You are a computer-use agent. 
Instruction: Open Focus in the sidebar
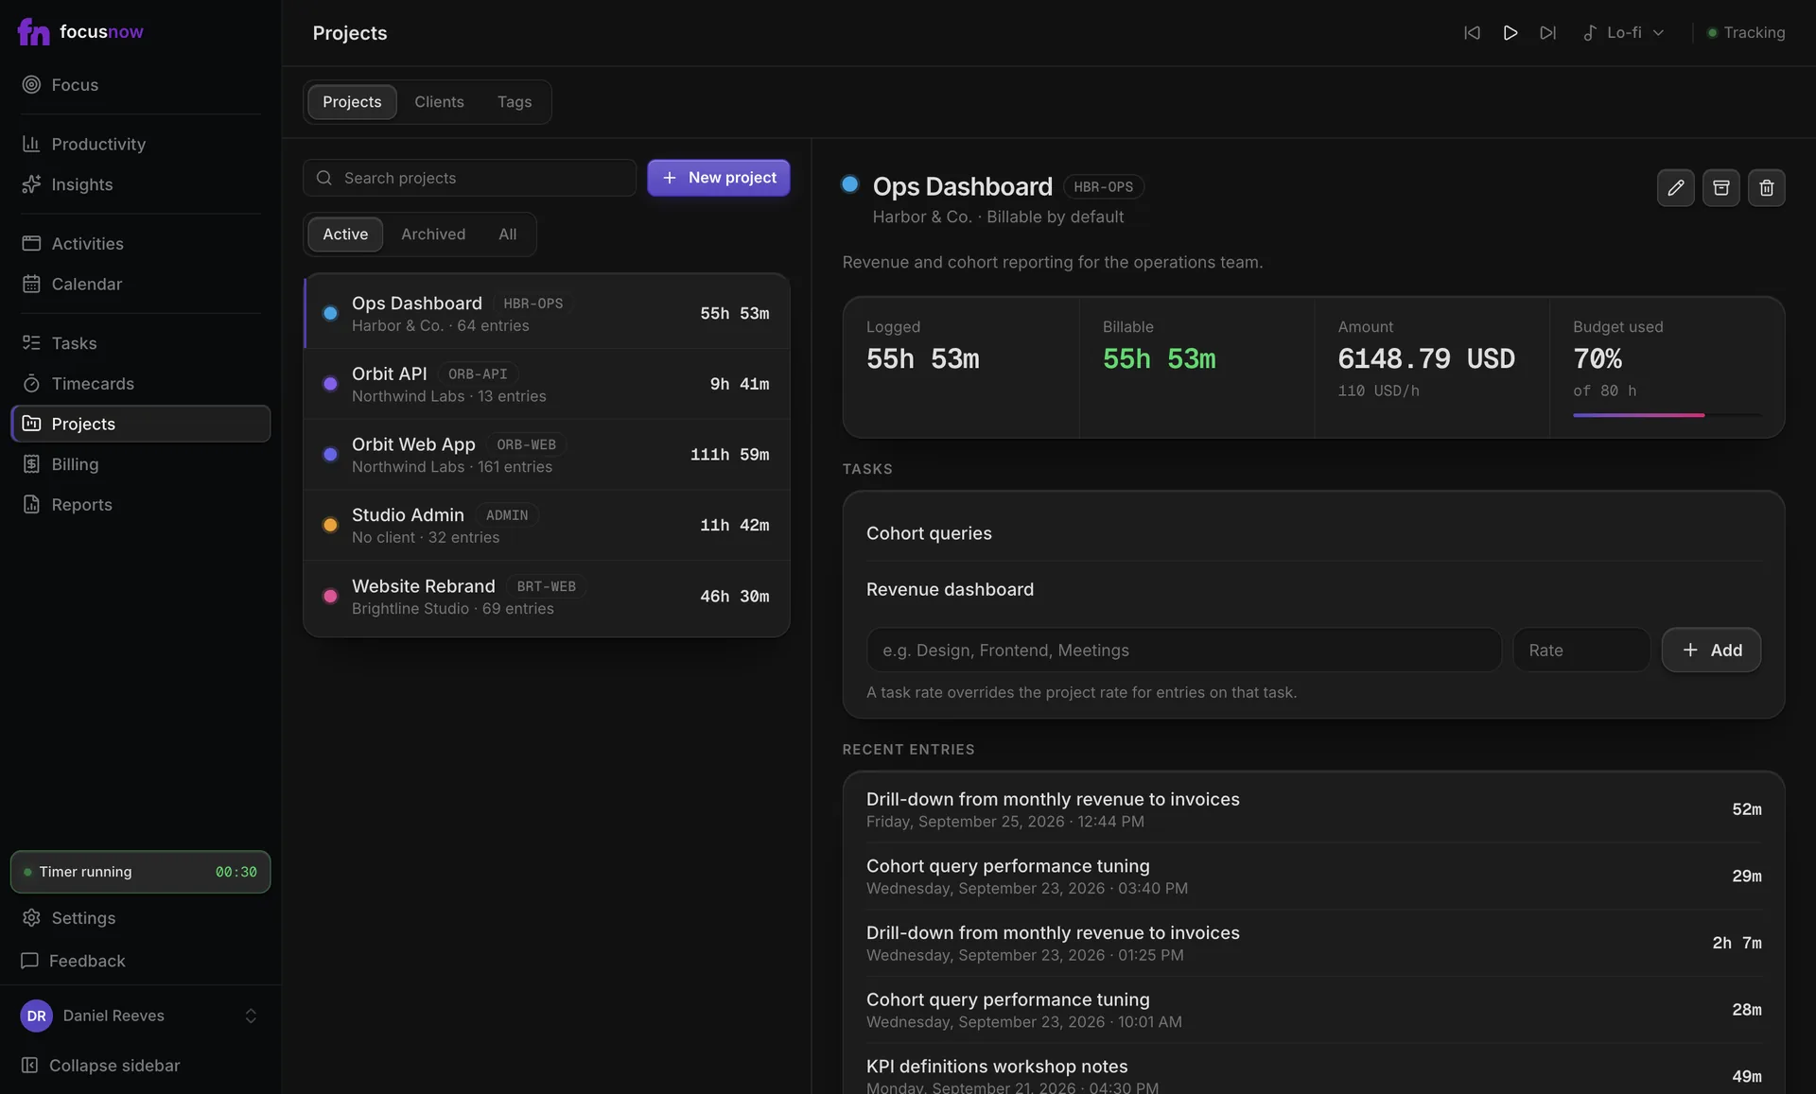(141, 85)
